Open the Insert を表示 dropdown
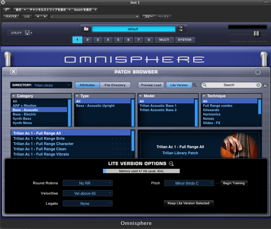Image resolution: width=271 pixels, height=229 pixels. click(x=85, y=10)
